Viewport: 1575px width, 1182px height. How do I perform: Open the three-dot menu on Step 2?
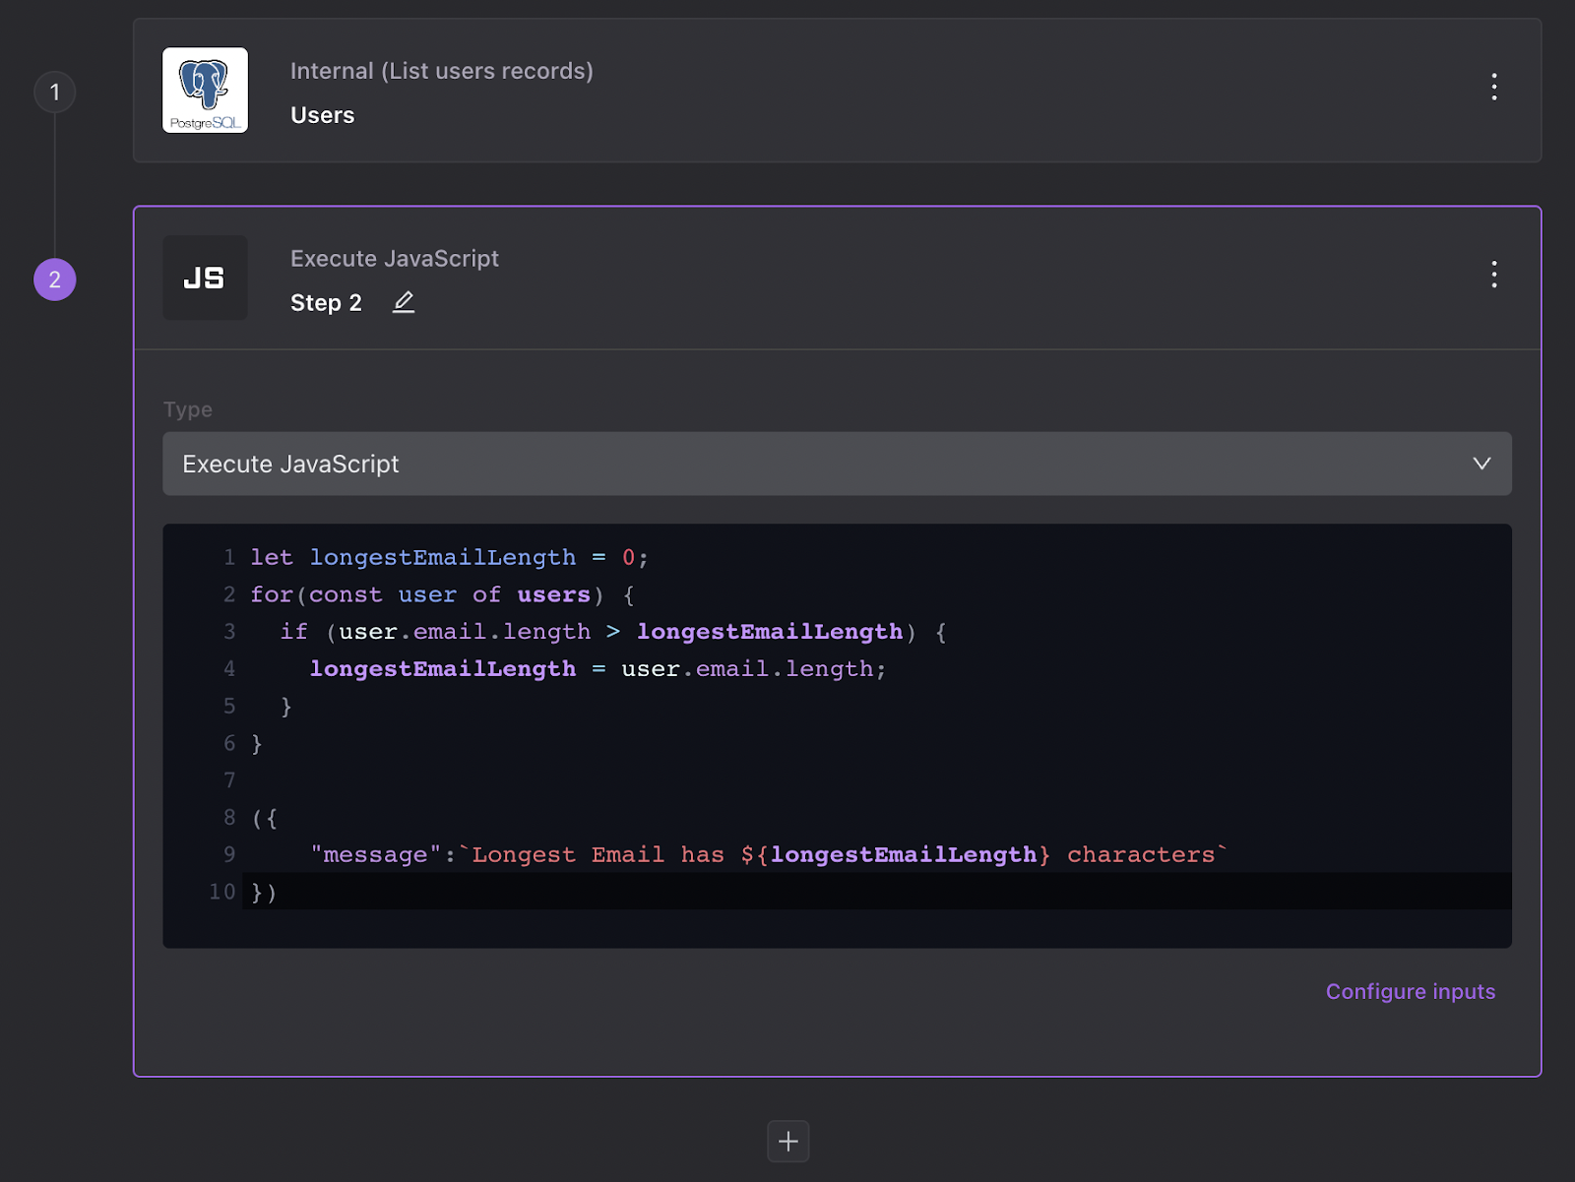point(1493,275)
